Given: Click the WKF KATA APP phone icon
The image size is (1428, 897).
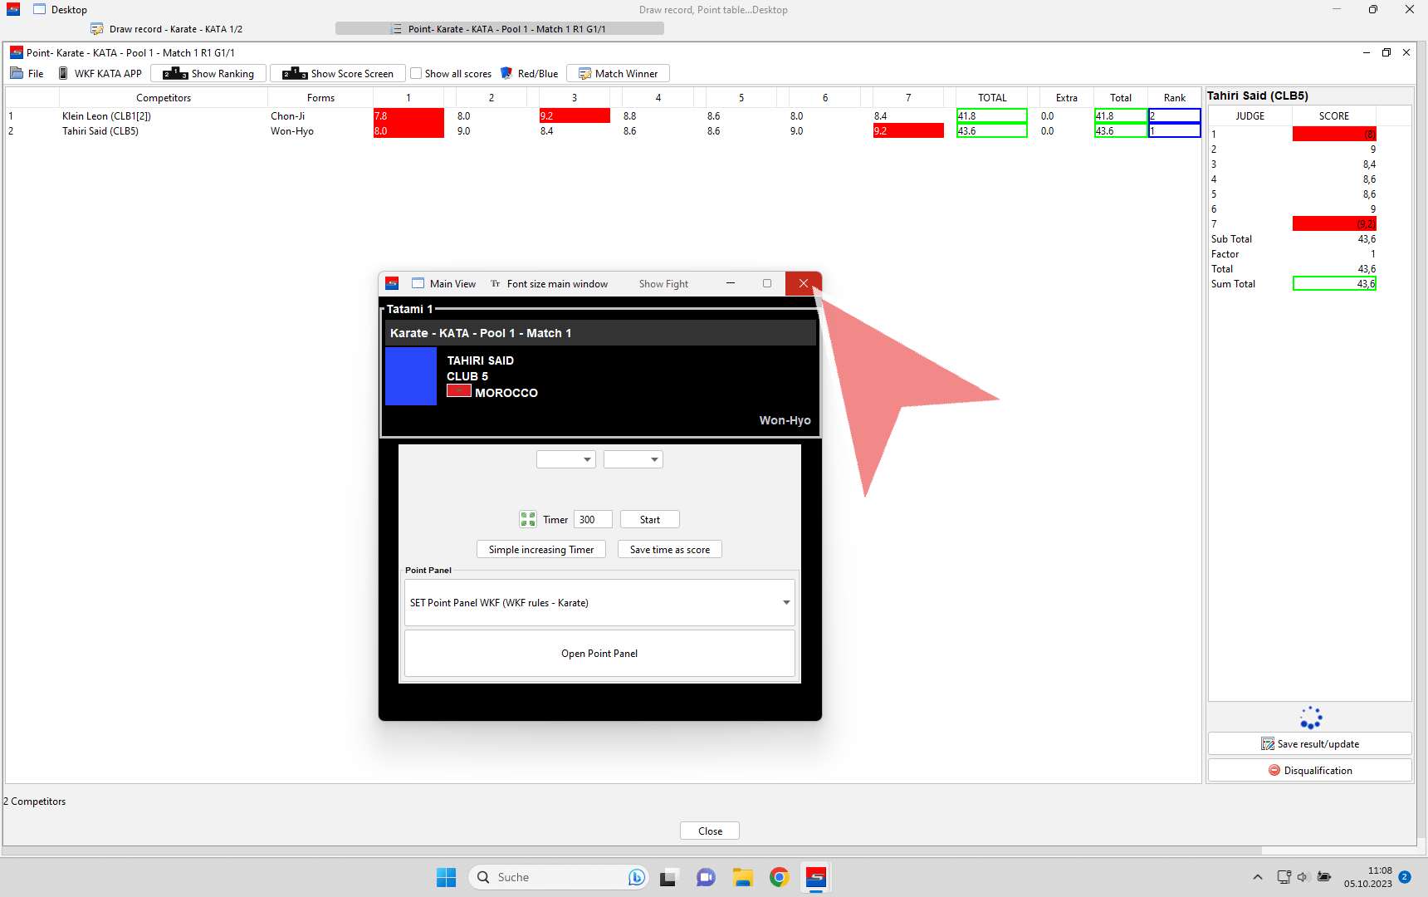Looking at the screenshot, I should click(63, 74).
